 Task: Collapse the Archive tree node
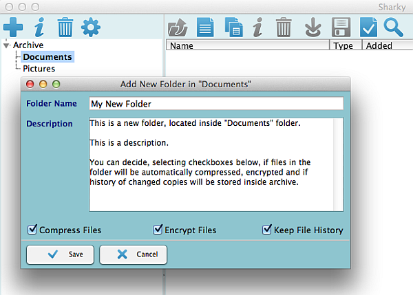point(6,45)
